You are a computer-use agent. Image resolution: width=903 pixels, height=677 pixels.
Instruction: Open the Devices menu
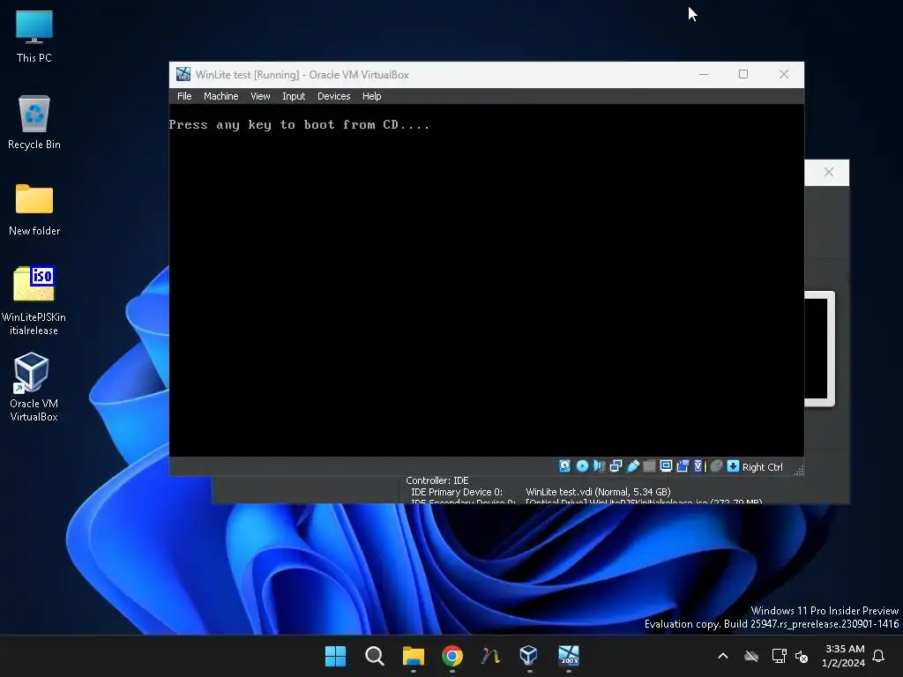pos(333,96)
